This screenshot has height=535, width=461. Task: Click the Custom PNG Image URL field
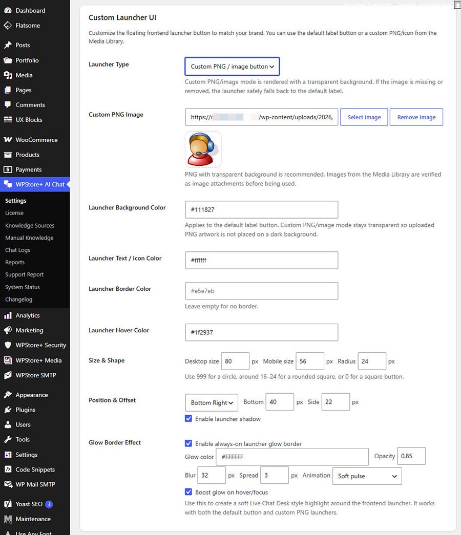tap(262, 117)
